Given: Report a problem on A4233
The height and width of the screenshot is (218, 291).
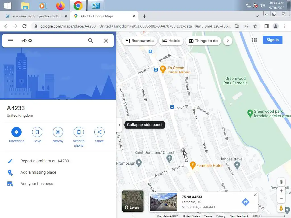Looking at the screenshot, I should point(45,161).
